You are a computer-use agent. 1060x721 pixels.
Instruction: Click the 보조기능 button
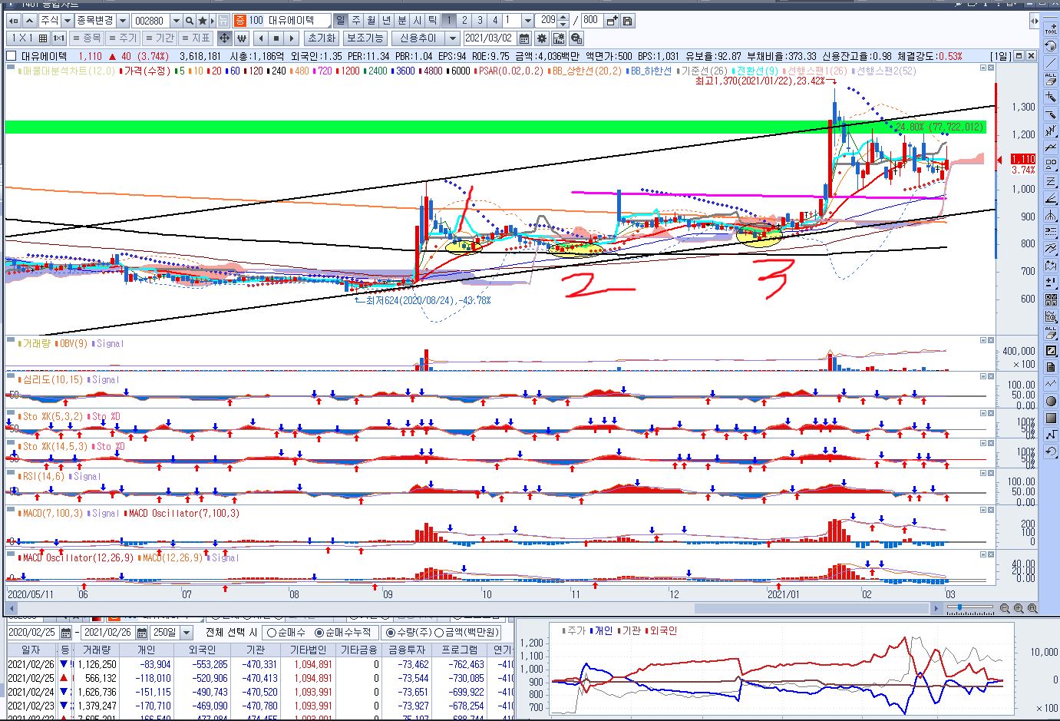(365, 38)
